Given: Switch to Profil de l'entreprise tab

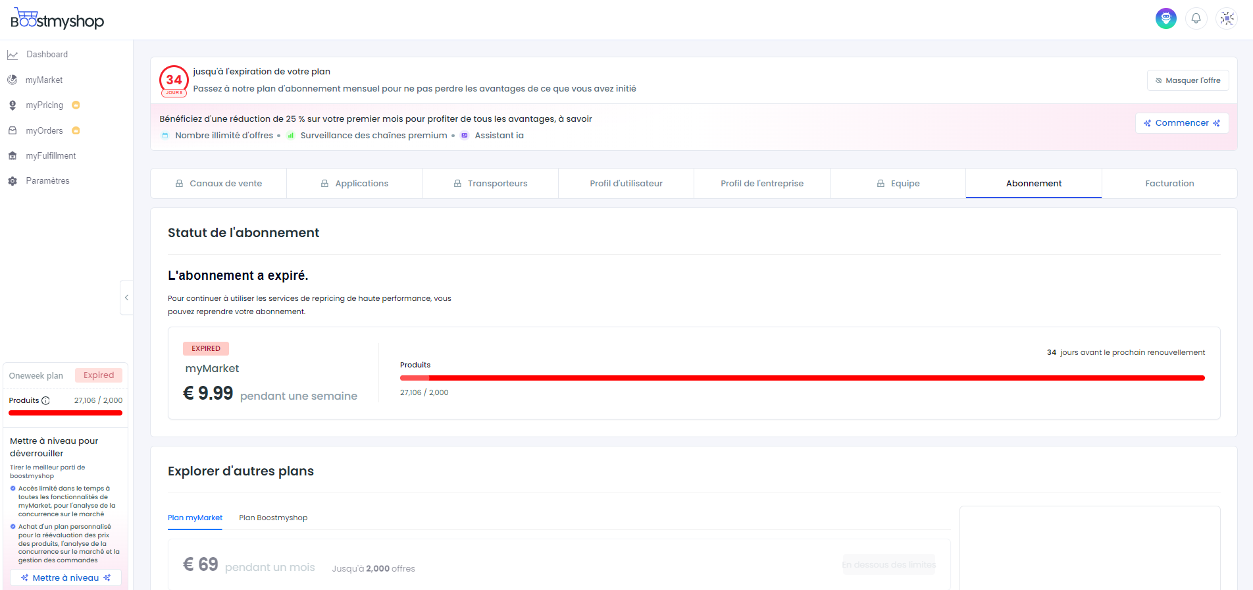Looking at the screenshot, I should pos(762,184).
